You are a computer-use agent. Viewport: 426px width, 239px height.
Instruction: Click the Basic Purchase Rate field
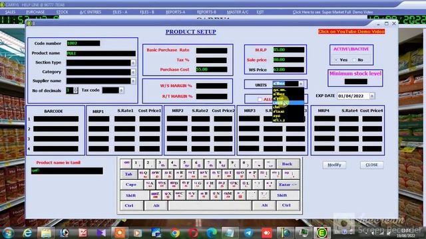(x=212, y=50)
